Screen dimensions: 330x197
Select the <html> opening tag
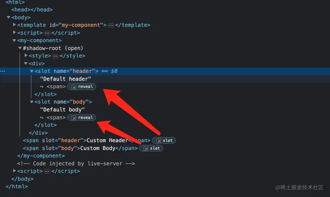(15, 2)
